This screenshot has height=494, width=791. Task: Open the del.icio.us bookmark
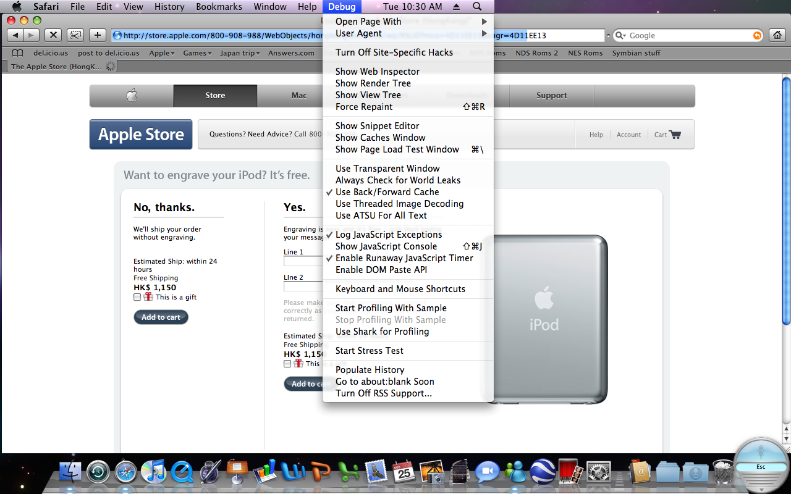coord(51,53)
